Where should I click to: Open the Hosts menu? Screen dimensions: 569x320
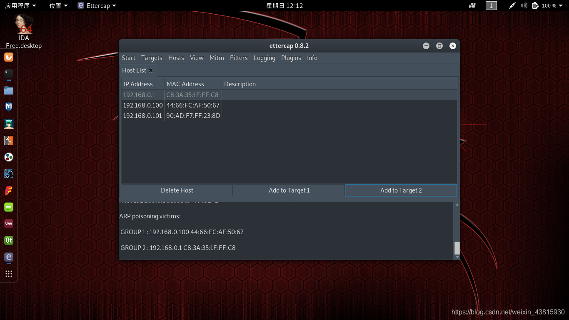point(176,58)
